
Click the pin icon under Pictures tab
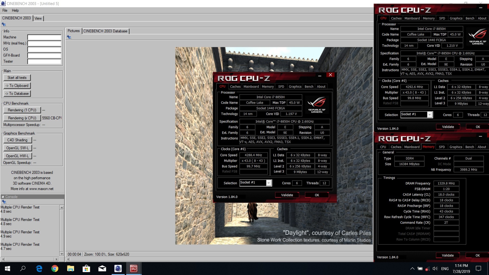(x=69, y=37)
